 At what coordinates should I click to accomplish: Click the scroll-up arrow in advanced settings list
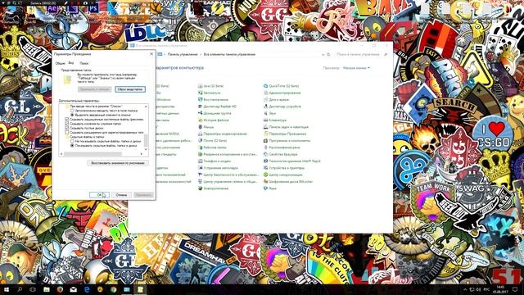pos(146,107)
